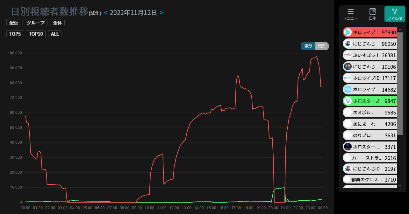Click the logo icon beside 19106

[x=348, y=66]
